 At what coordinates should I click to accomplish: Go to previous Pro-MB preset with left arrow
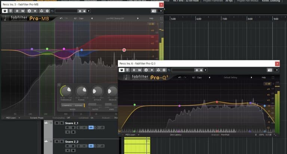[92, 18]
